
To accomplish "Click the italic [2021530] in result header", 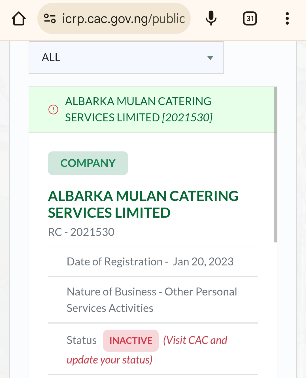I will (187, 117).
